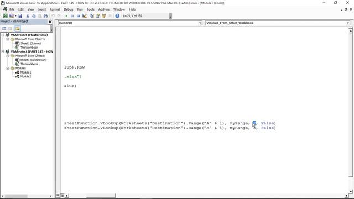Toggle Design Mode icon
This screenshot has height=199, width=354.
85,16
